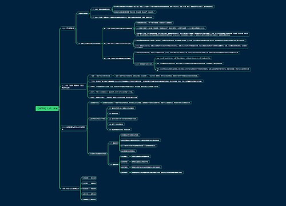This screenshot has height=206, width=286.
Task: Select first short child of branch (三)
Action: [x=94, y=102]
